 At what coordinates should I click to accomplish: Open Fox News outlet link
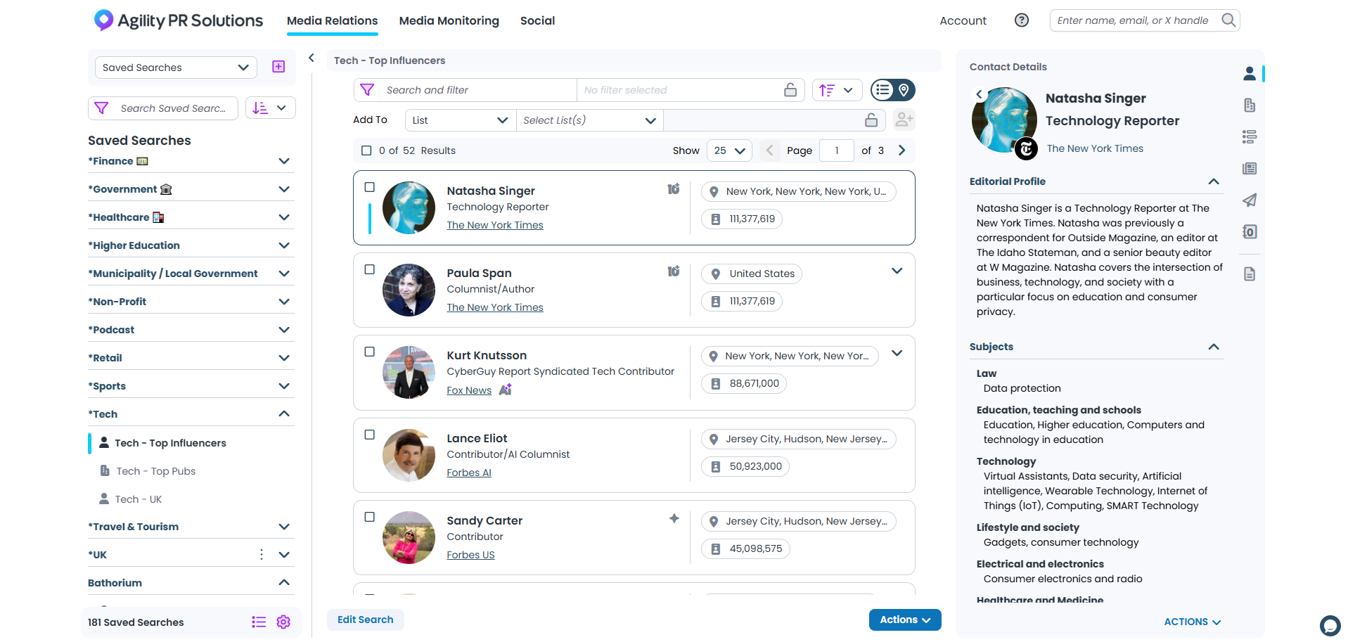(469, 390)
